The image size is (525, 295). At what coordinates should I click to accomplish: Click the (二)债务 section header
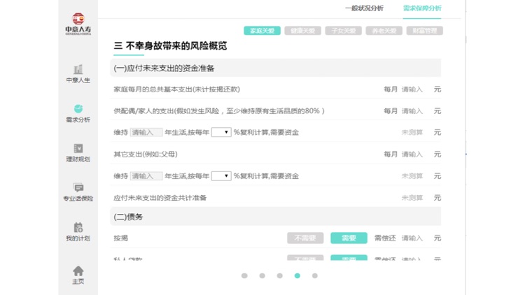[276, 217]
